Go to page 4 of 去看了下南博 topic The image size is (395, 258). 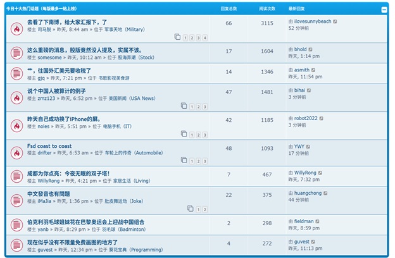(x=204, y=38)
